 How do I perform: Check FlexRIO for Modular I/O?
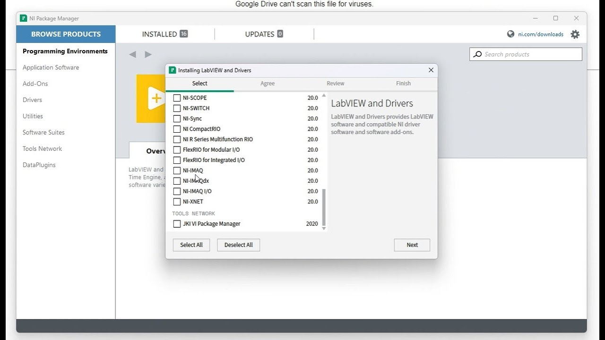point(177,150)
